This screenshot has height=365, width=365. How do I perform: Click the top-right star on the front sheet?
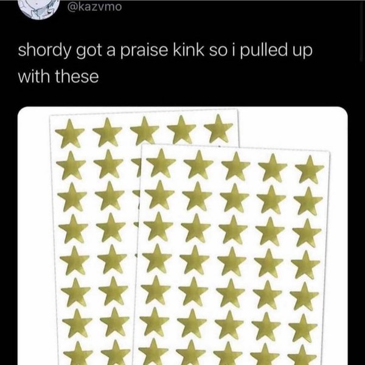(x=309, y=169)
